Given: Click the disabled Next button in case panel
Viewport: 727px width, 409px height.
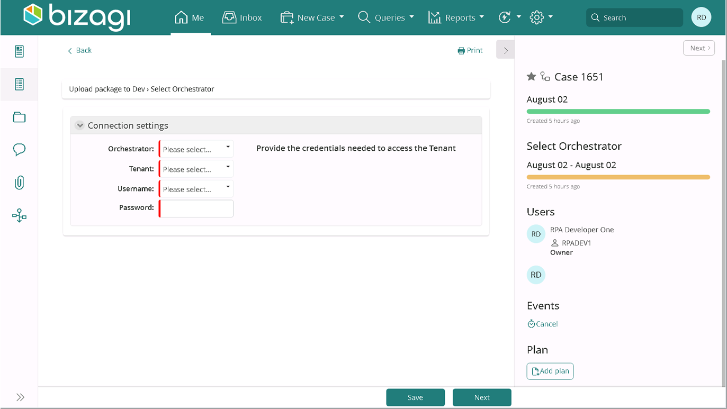Looking at the screenshot, I should (699, 48).
